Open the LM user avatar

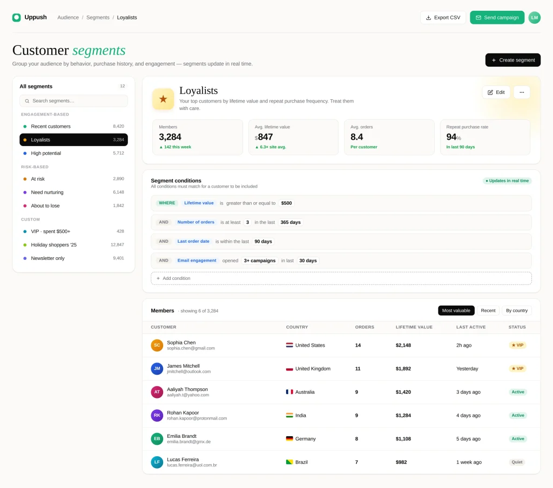[x=534, y=17]
